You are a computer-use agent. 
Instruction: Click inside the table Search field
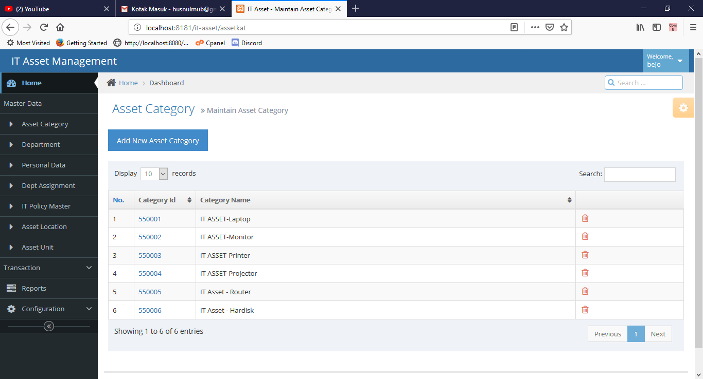coord(640,174)
